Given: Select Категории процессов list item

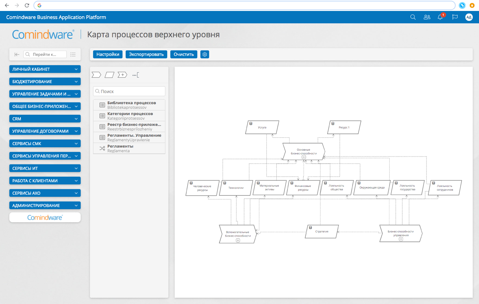Looking at the screenshot, I should pos(129,116).
